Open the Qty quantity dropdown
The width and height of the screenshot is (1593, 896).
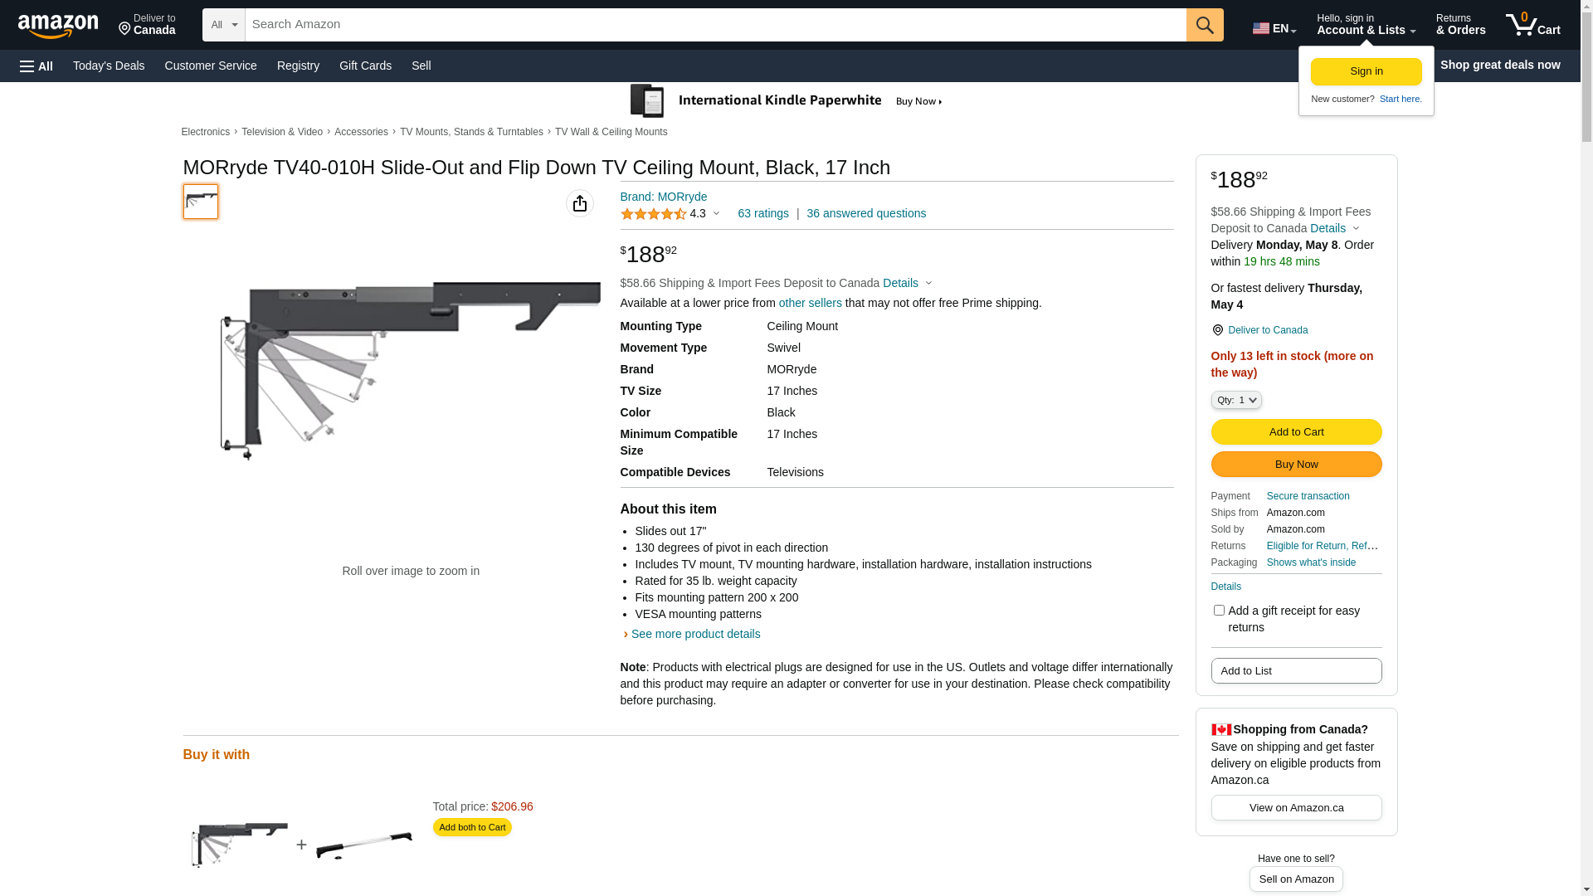coord(1236,400)
